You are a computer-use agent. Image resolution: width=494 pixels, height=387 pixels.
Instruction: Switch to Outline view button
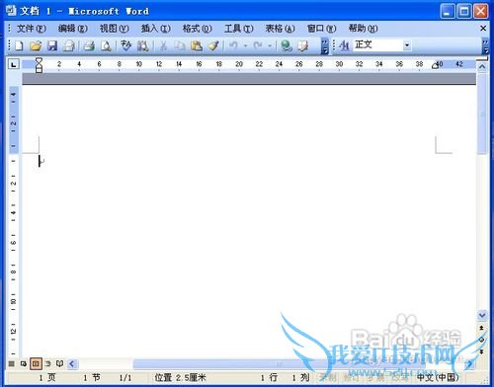(48, 363)
